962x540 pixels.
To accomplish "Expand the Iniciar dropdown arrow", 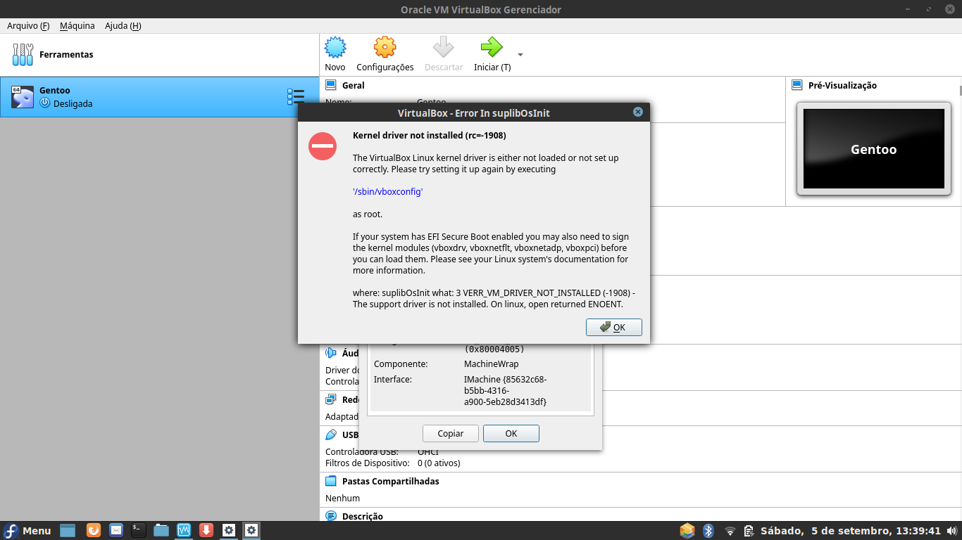I will [x=520, y=54].
